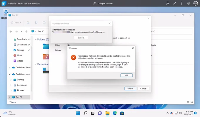Click the Cut scissors icon in Explorer toolbar
200x117 pixels.
(x=28, y=23)
